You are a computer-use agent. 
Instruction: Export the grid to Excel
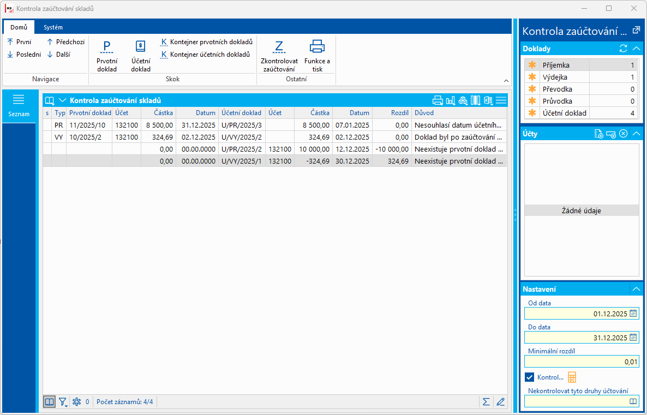(x=488, y=100)
